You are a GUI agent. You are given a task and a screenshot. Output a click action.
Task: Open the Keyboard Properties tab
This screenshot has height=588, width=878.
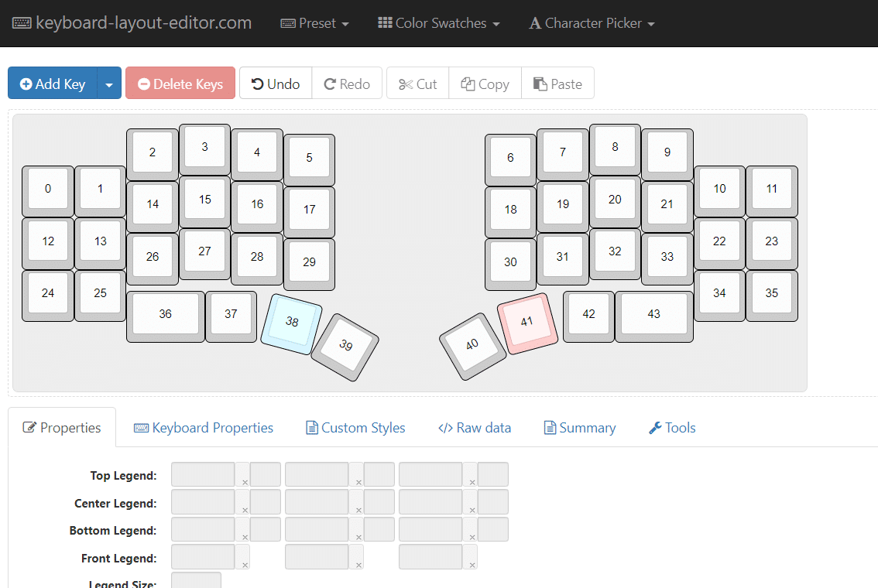tap(204, 427)
